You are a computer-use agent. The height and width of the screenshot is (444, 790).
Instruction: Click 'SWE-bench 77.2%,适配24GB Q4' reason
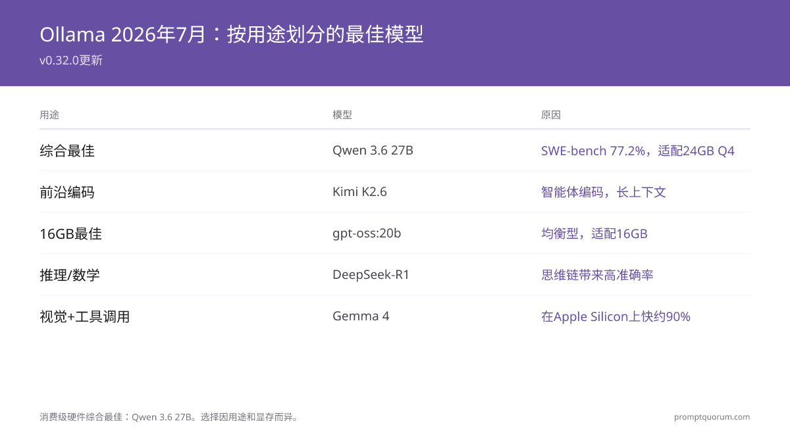tap(638, 151)
